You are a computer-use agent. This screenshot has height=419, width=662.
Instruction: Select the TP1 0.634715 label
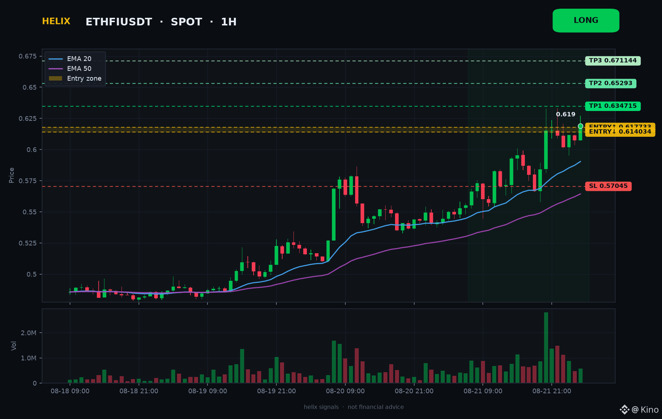613,106
